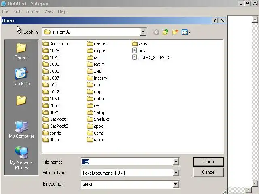Open Notepad's File menu
259x194 pixels.
coord(5,11)
